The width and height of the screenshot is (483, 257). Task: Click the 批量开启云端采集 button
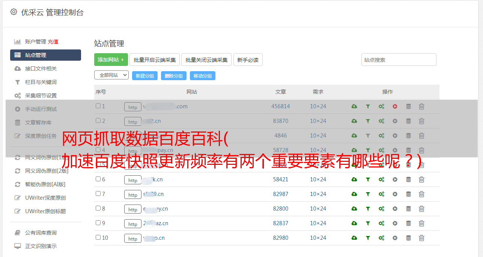155,60
